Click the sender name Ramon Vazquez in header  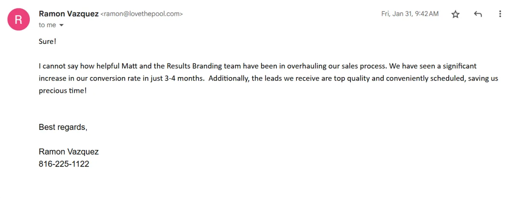68,14
